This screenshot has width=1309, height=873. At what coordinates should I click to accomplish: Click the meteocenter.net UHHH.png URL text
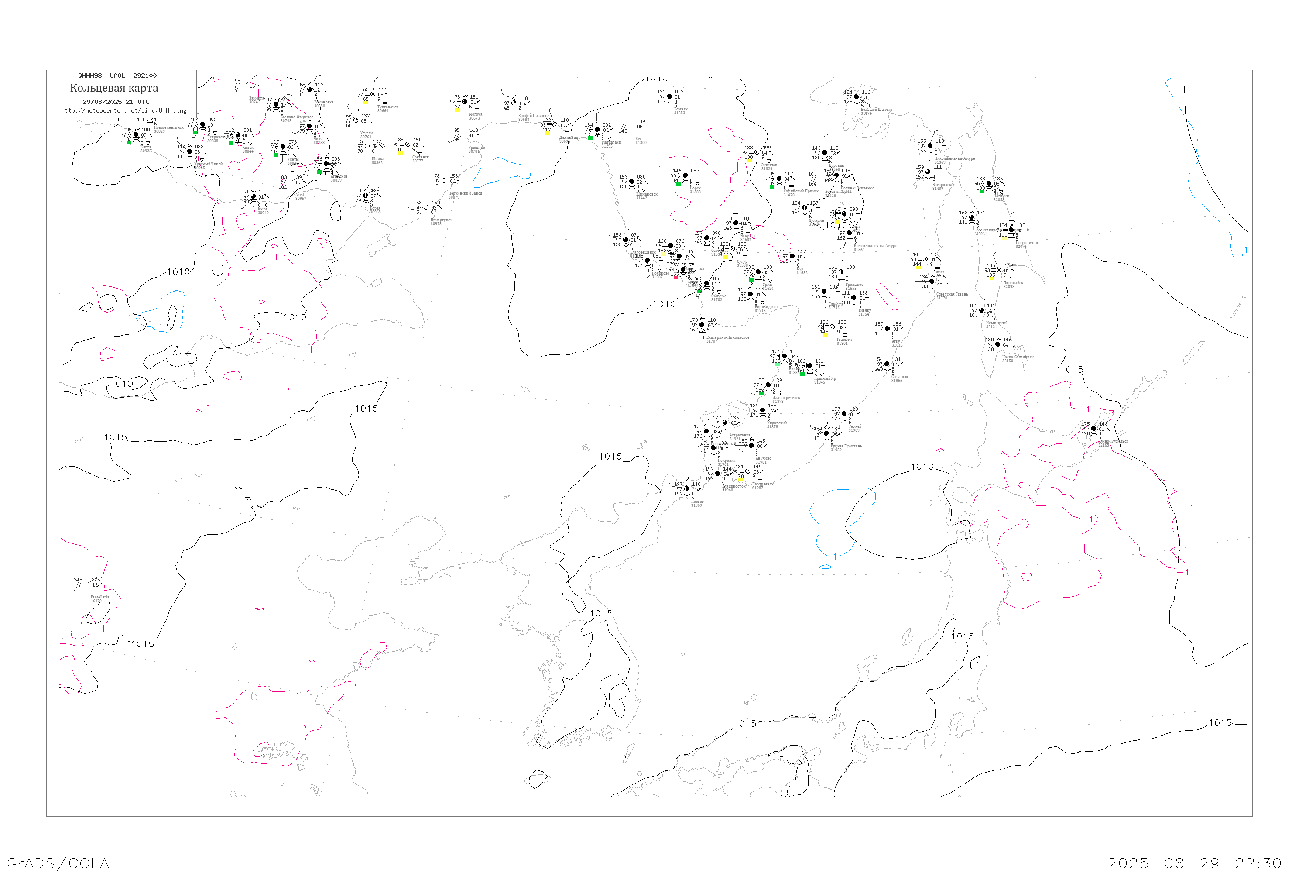coord(123,111)
